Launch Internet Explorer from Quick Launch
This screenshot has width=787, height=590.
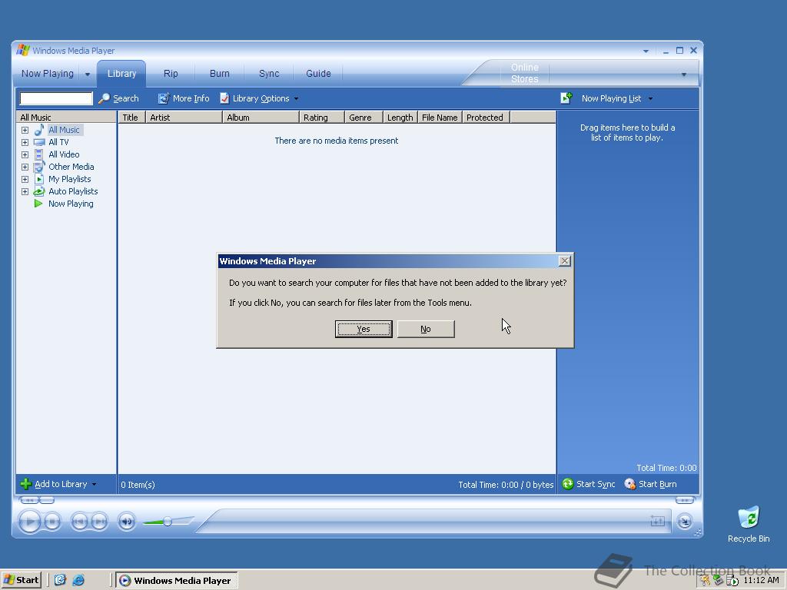coord(78,580)
